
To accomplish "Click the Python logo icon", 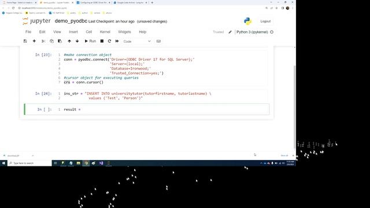I will [247, 21].
